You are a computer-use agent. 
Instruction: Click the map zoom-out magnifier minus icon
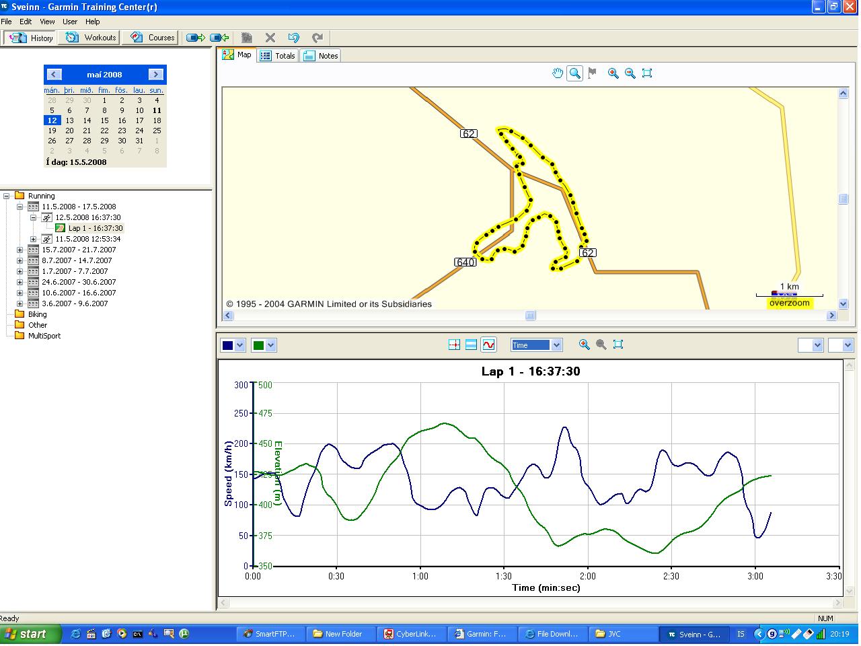click(x=630, y=73)
